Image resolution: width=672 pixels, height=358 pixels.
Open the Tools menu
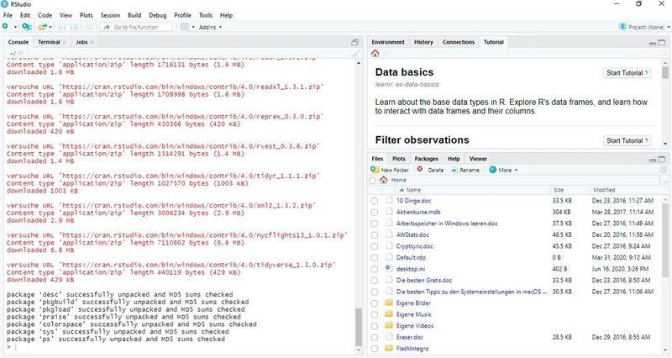(205, 15)
